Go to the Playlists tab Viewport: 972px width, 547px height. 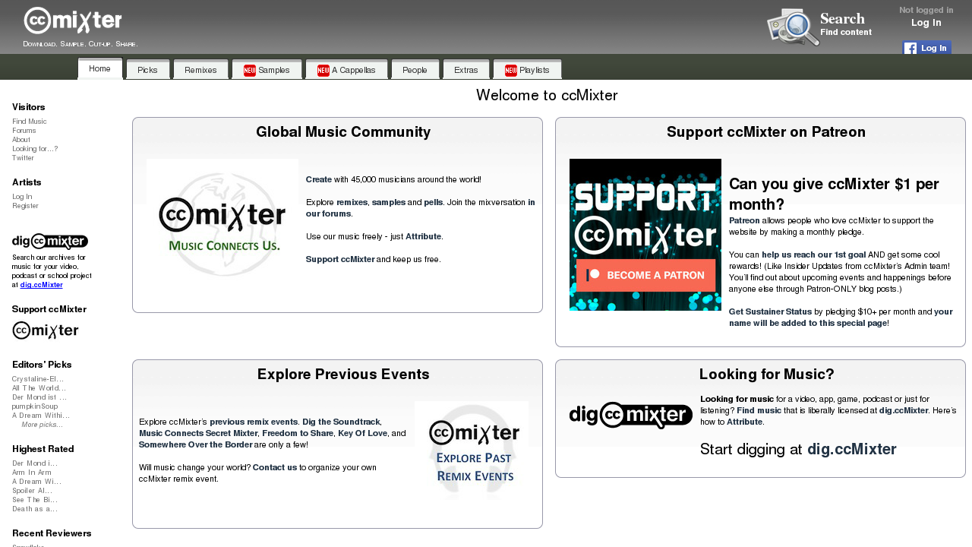527,70
